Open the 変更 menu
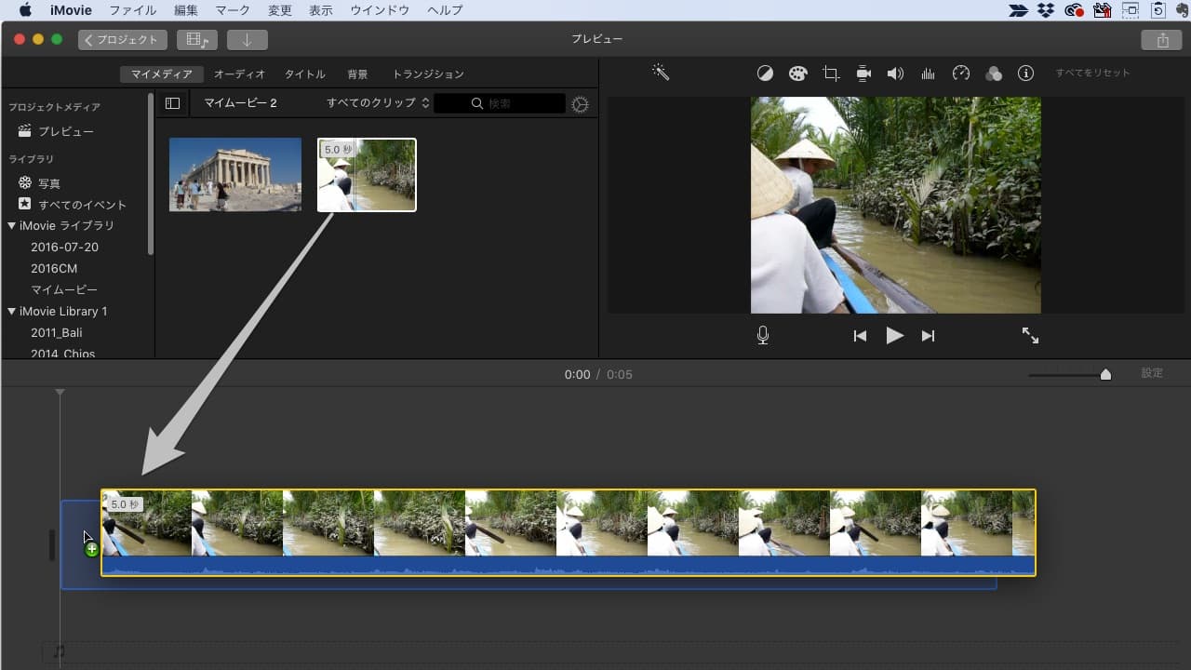 280,10
